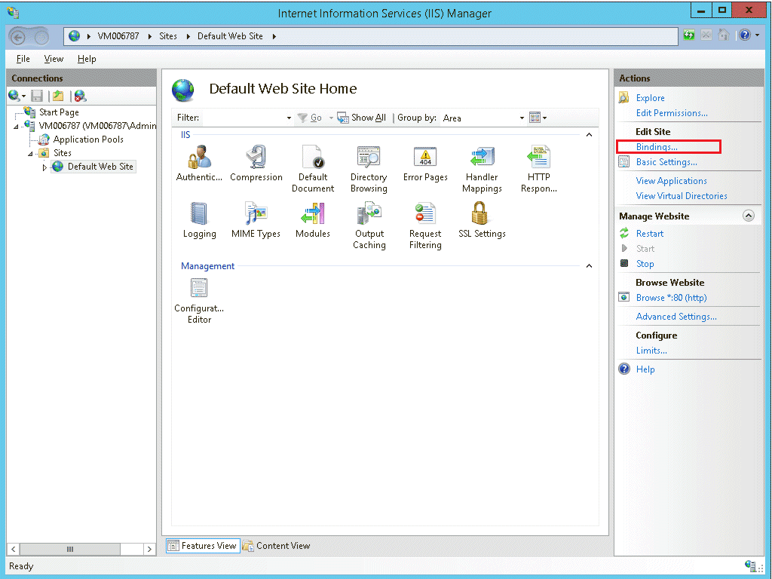The height and width of the screenshot is (579, 772).
Task: Click View Applications link
Action: 671,181
